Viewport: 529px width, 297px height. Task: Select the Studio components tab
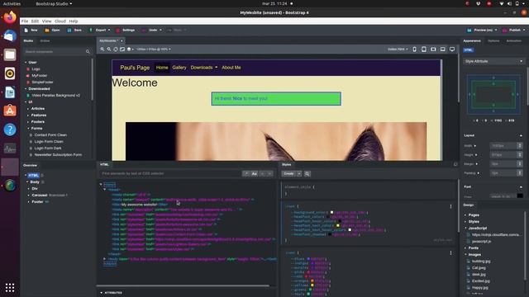pyautogui.click(x=28, y=40)
